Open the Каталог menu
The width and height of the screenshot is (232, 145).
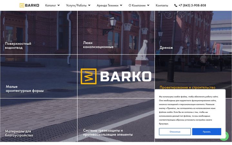pyautogui.click(x=51, y=5)
